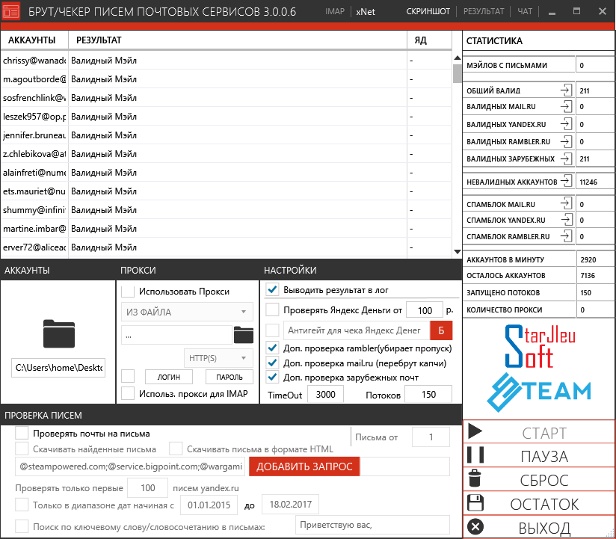616x539 pixels.
Task: Click the proxy file browse folder icon
Action: click(x=244, y=334)
